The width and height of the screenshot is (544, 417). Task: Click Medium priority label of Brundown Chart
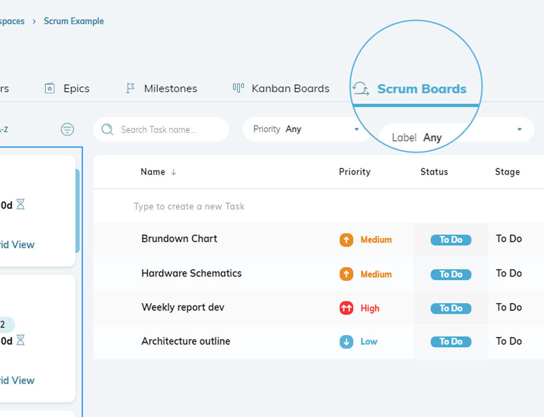pos(376,240)
